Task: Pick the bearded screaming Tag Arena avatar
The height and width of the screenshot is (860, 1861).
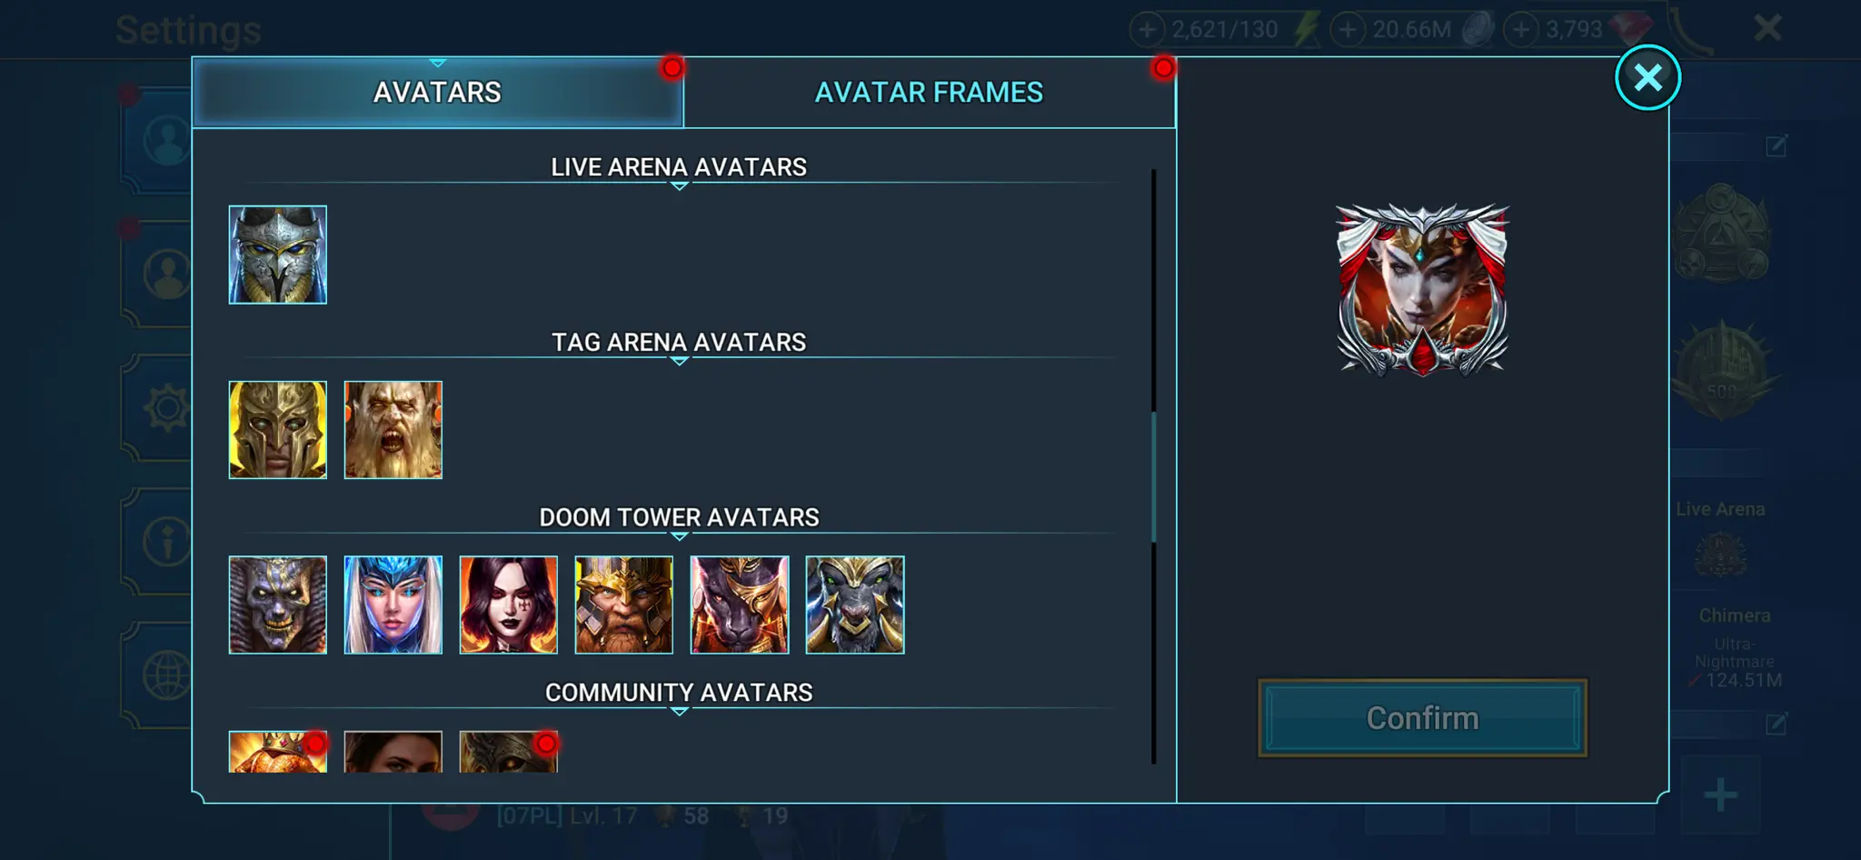Action: click(x=393, y=430)
